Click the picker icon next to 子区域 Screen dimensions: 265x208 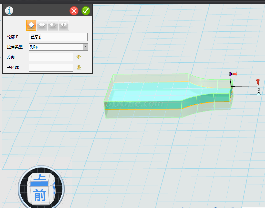click(79, 68)
